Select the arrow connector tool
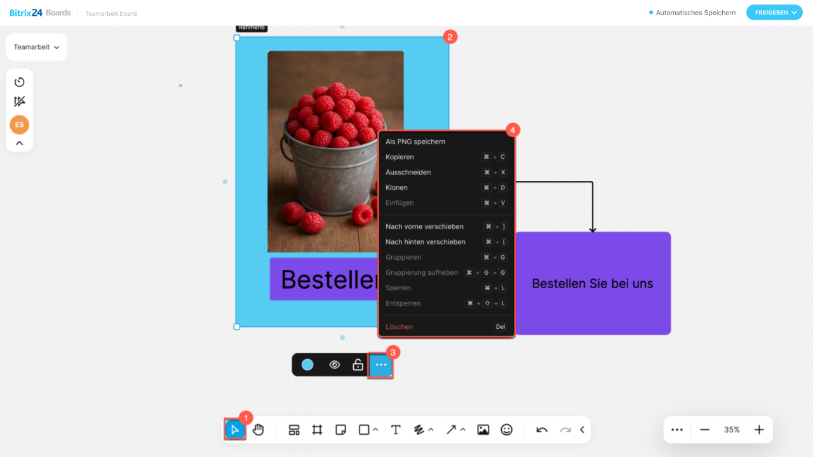 451,430
